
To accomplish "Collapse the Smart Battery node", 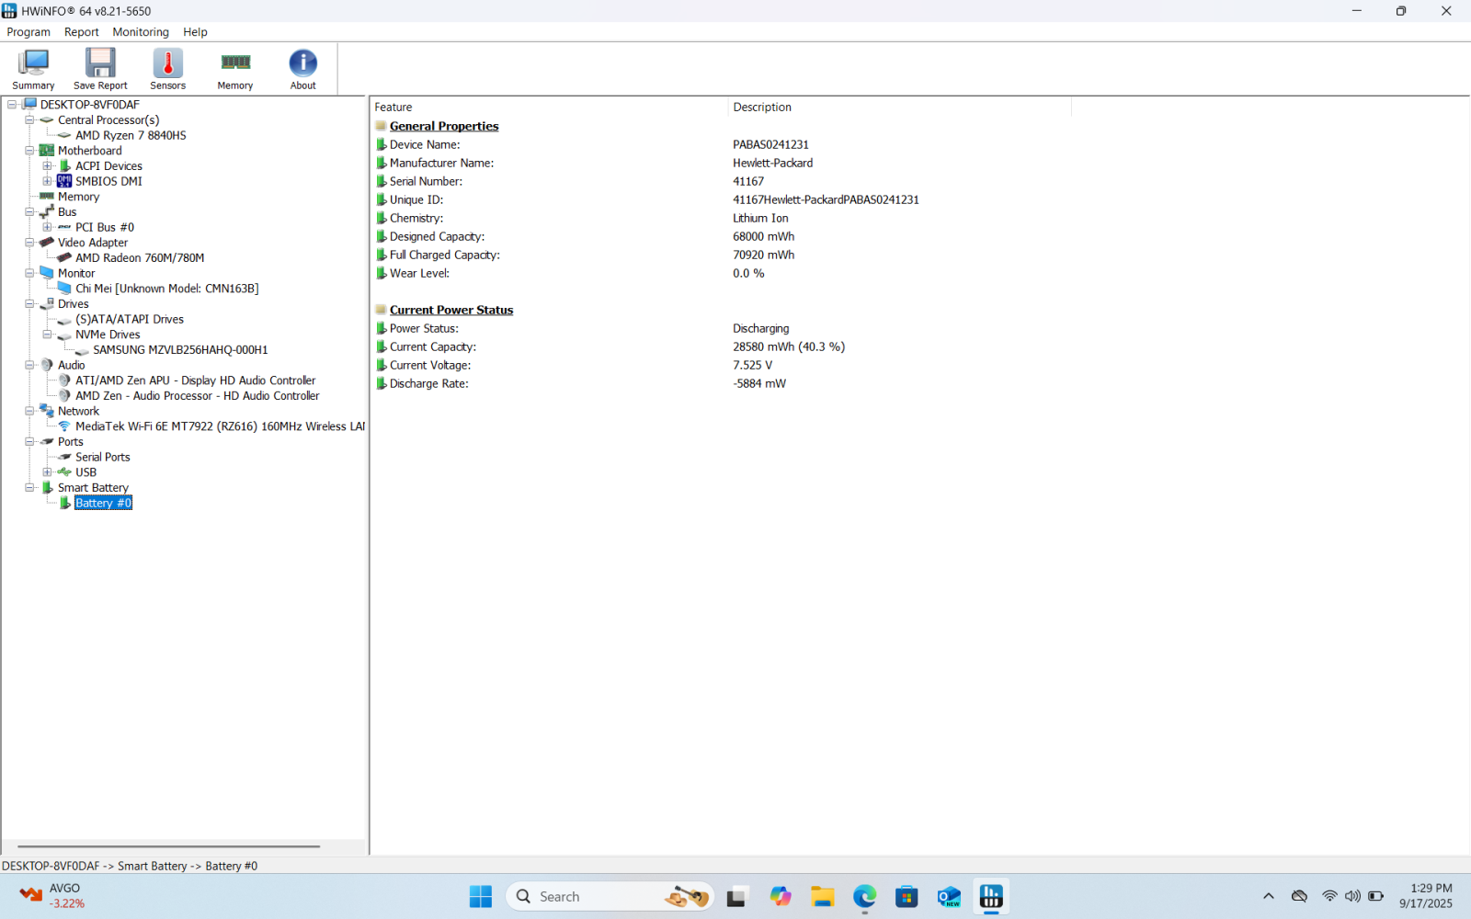I will [29, 488].
